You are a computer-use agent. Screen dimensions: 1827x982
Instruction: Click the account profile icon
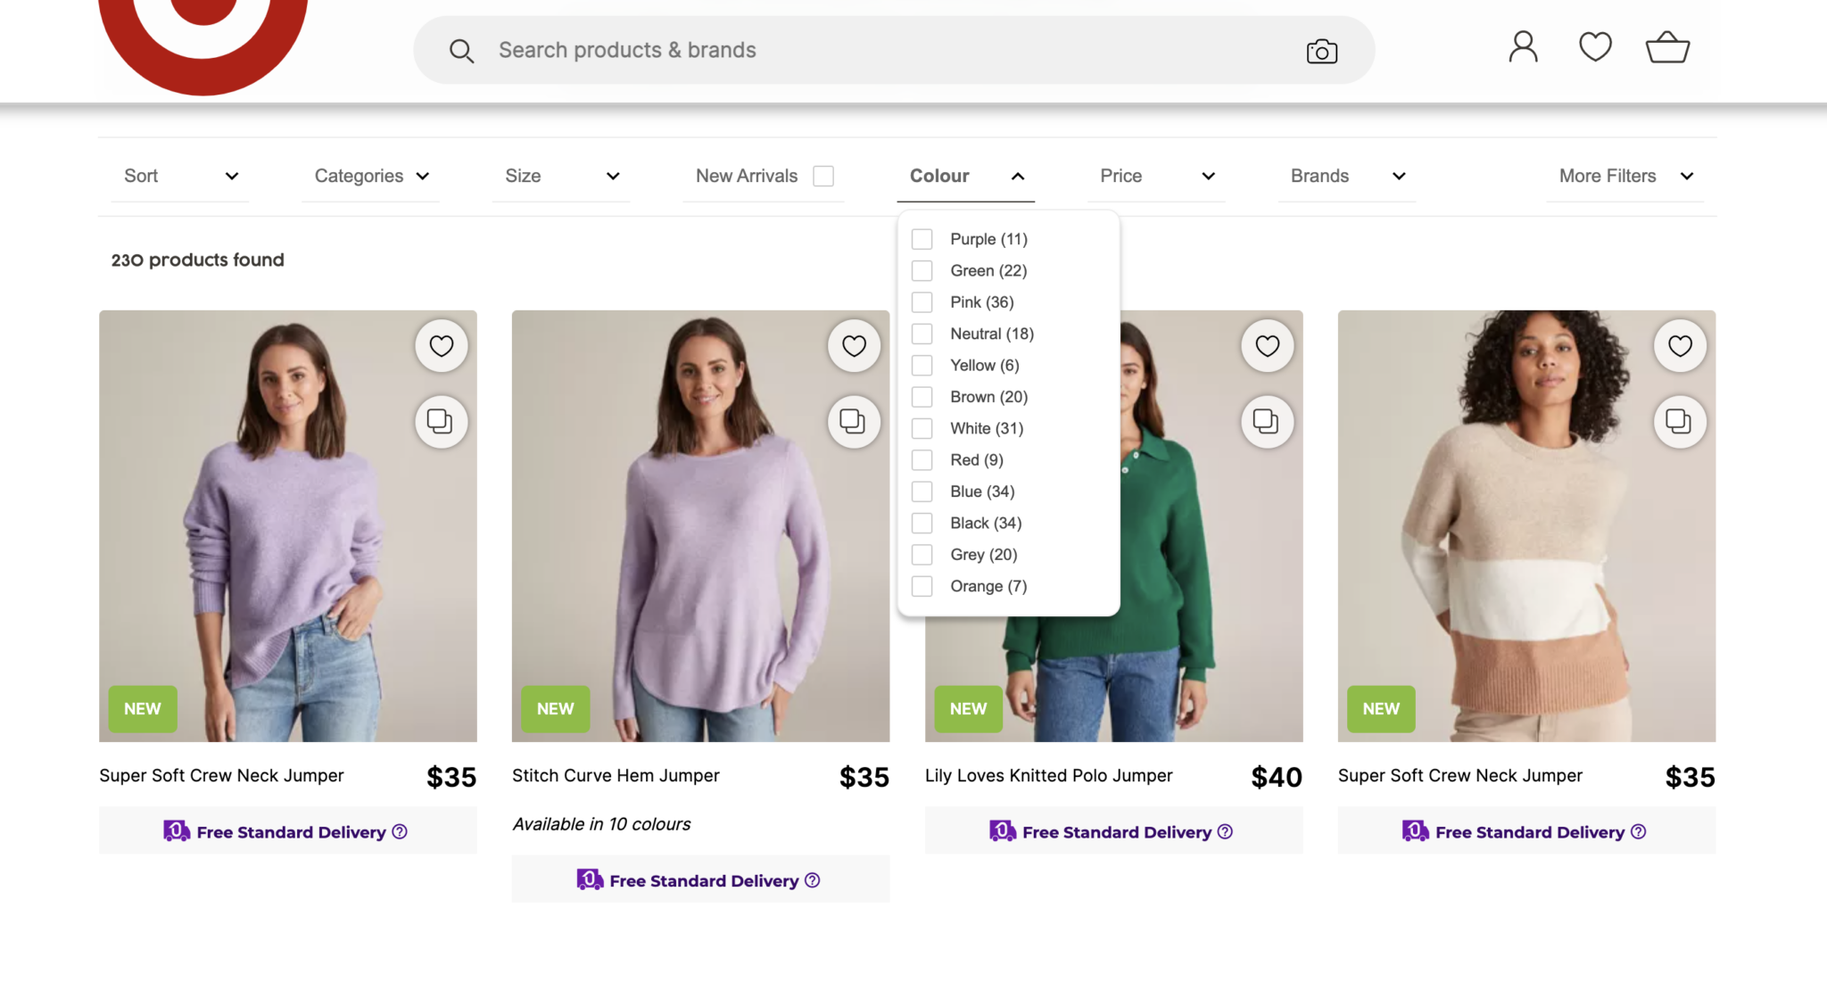coord(1522,47)
